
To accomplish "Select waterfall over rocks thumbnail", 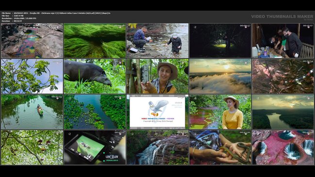I will [x=157, y=147].
